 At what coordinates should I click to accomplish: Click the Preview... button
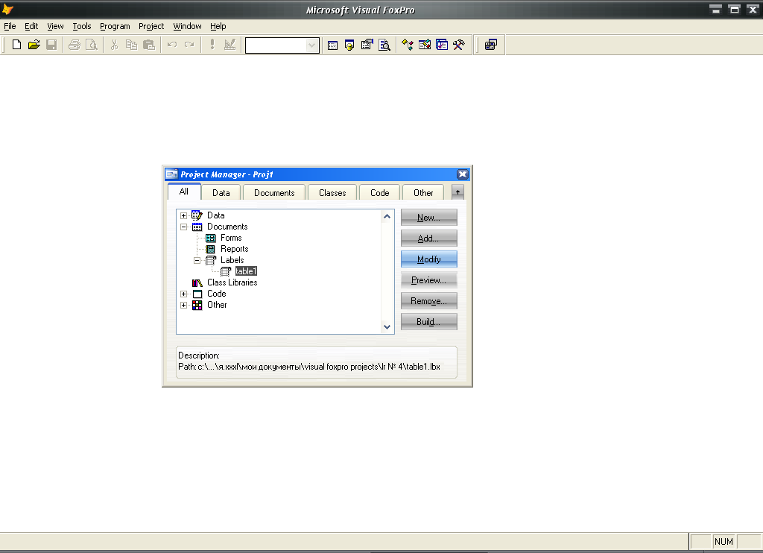point(428,280)
